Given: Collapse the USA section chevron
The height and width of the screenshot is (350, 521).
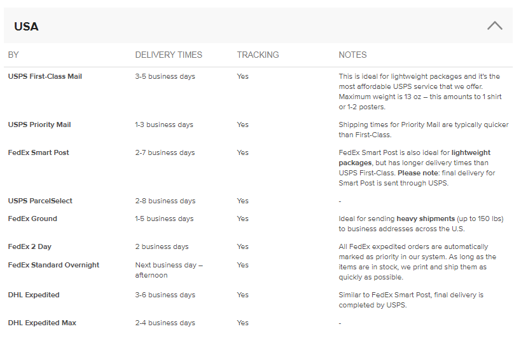Looking at the screenshot, I should 494,26.
